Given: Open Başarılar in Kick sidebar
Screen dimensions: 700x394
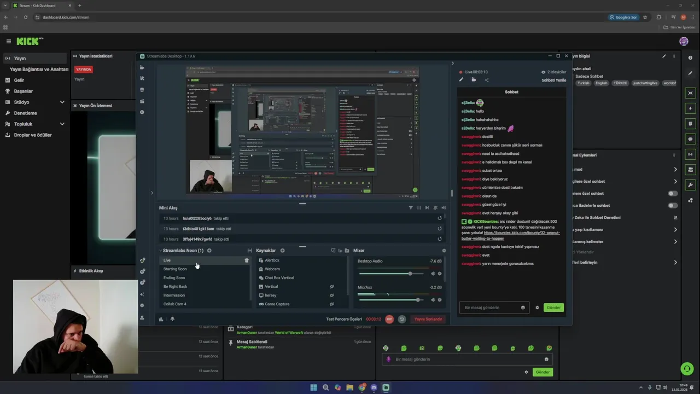Looking at the screenshot, I should [x=24, y=91].
